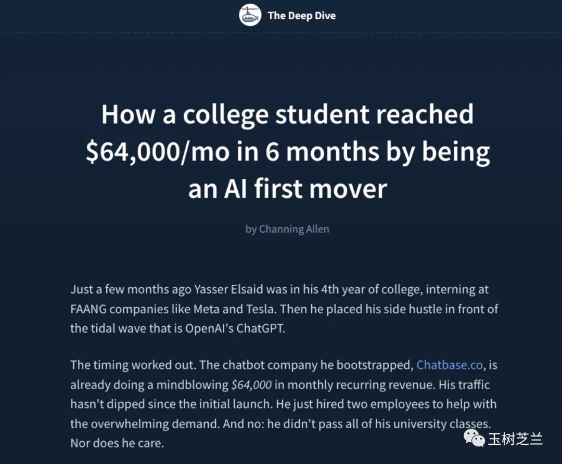Click the sentence 'Nor does he care.'
The height and width of the screenshot is (464, 562).
tap(118, 443)
